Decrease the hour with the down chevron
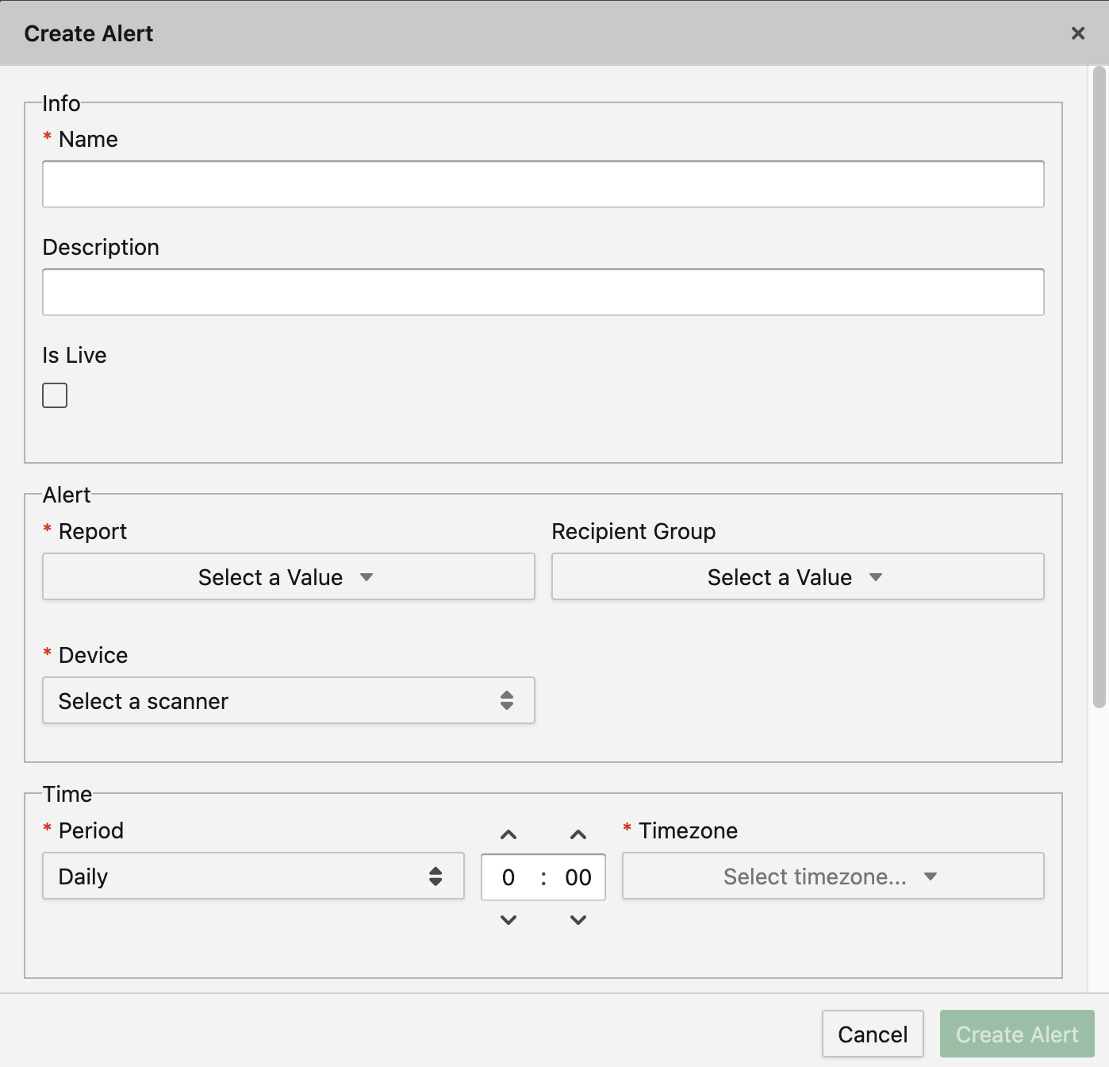Screen dimensions: 1109x1067 [508, 920]
